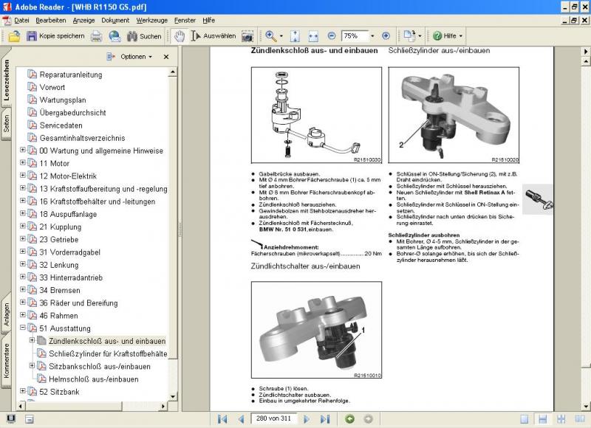This screenshot has height=428, width=591.
Task: Click the Open file folder icon
Action: pyautogui.click(x=14, y=36)
